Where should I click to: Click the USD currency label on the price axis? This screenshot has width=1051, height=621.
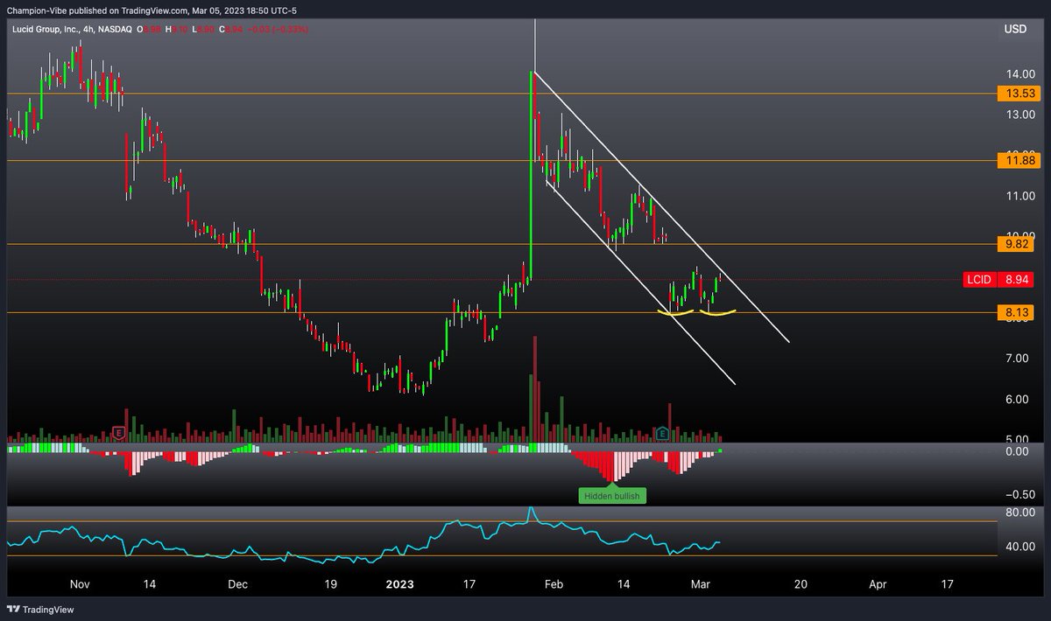coord(1016,29)
